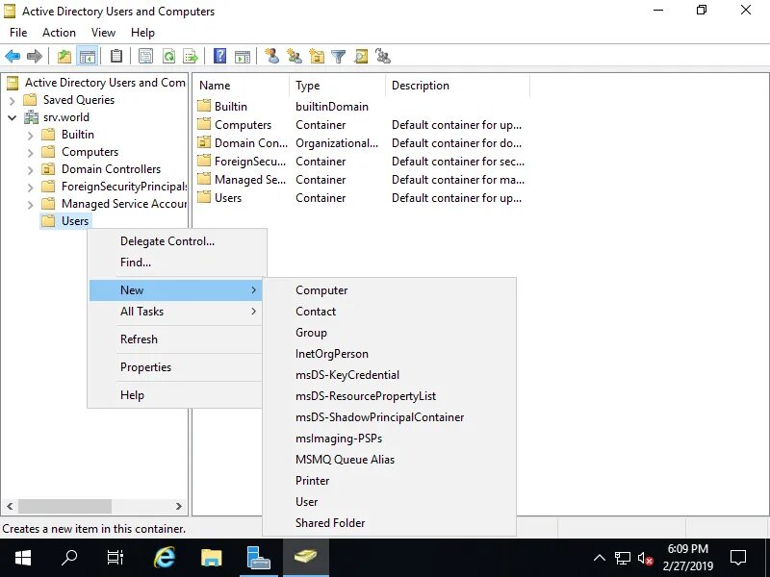
Task: Click the funnel Filter options icon
Action: 339,57
